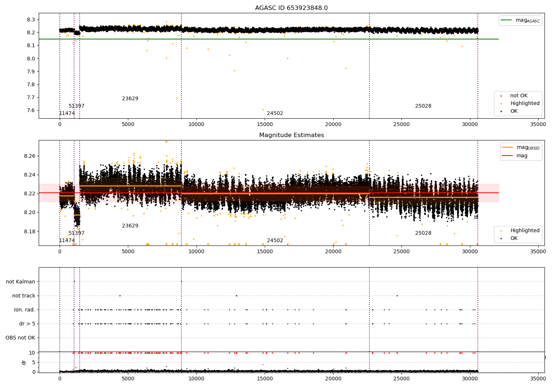Click the 8.3 y-axis tick label

coord(31,20)
